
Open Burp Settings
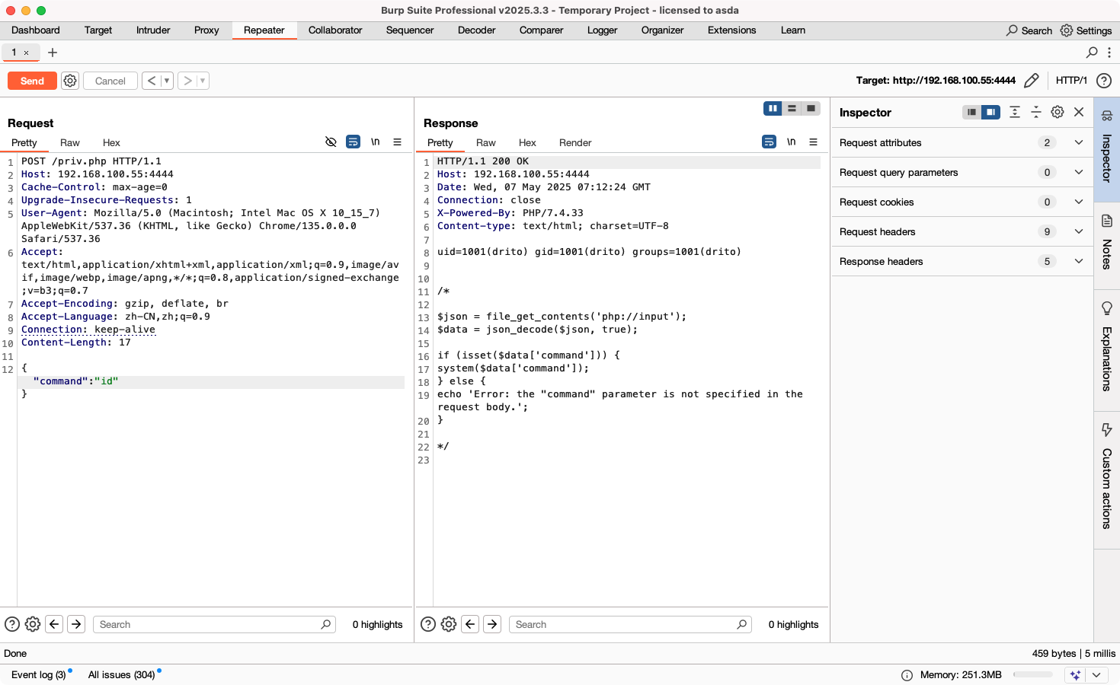1086,30
